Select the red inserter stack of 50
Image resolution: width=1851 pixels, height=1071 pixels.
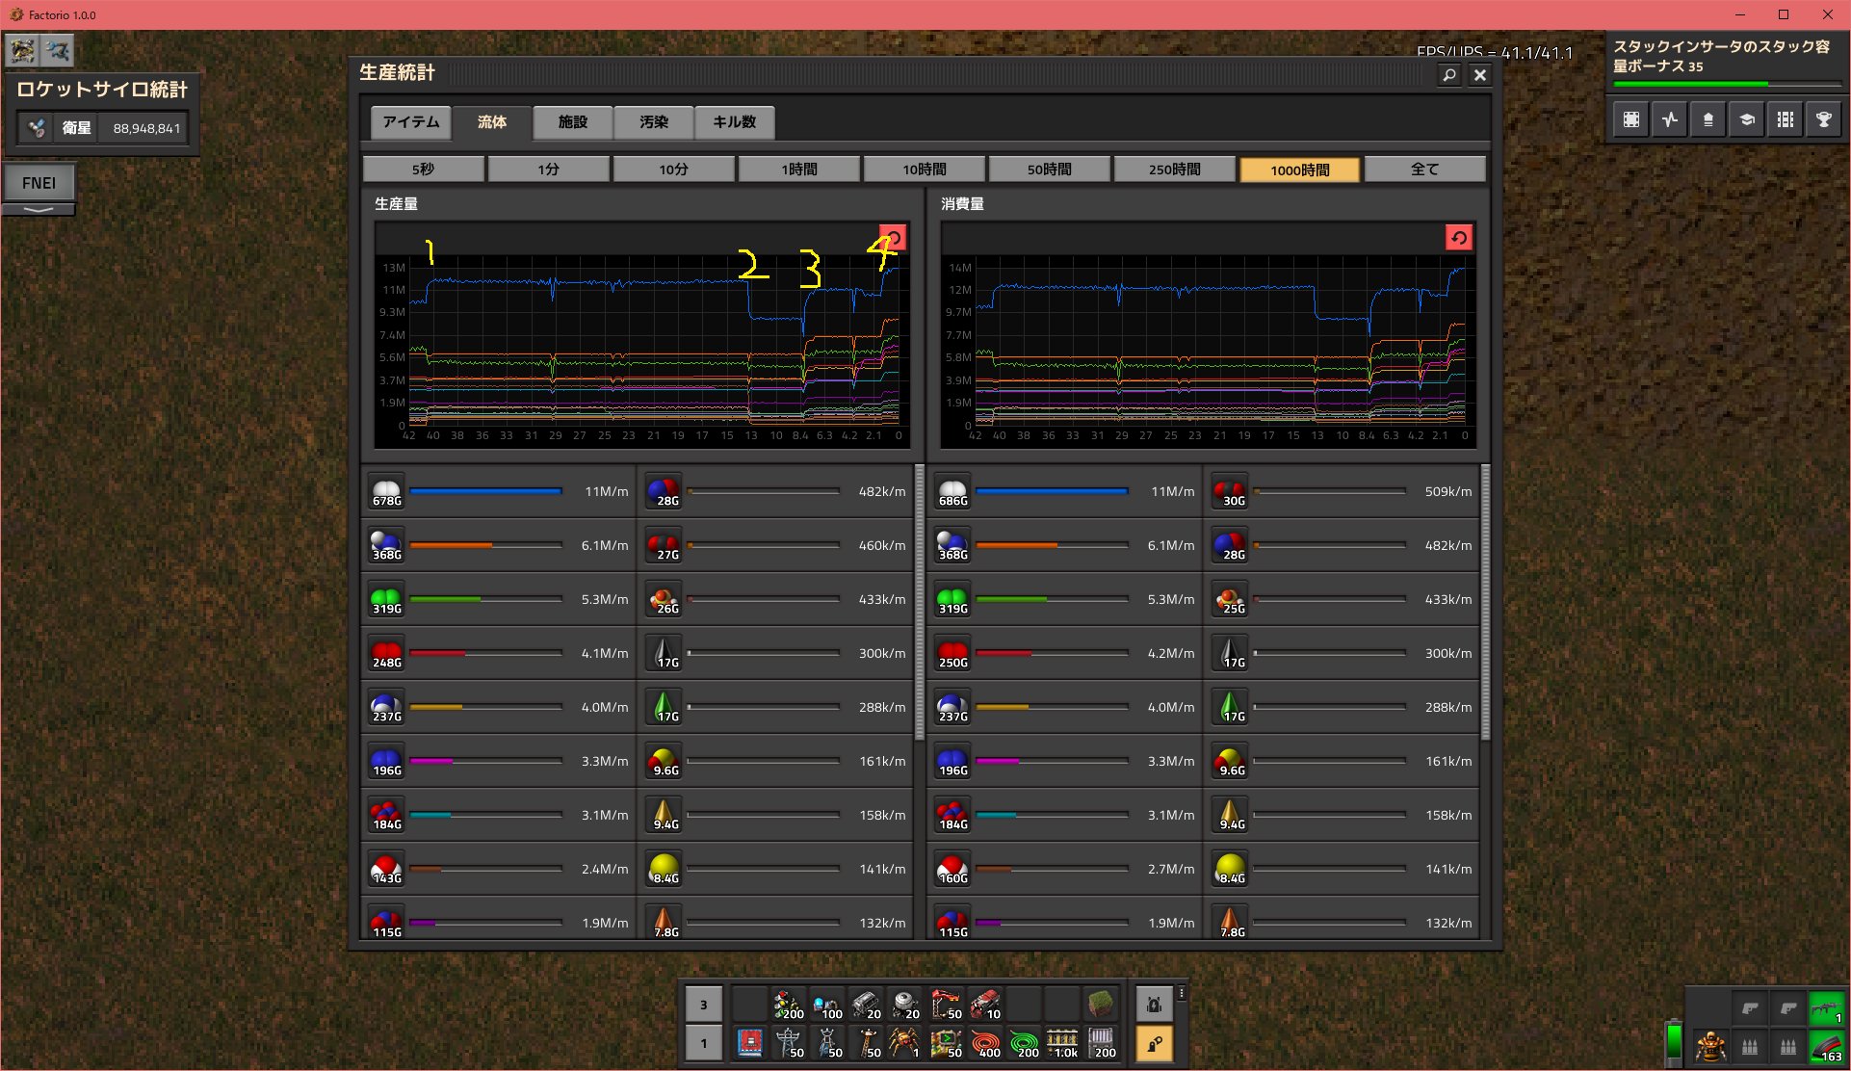coord(947,1005)
